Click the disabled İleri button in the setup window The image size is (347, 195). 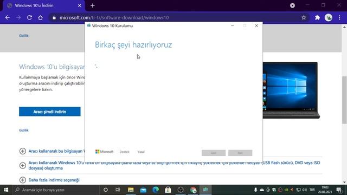coord(240,153)
